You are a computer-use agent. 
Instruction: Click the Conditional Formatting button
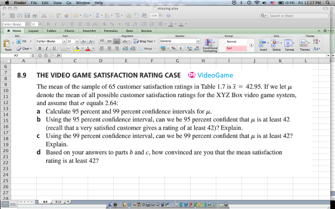pyautogui.click(x=210, y=45)
